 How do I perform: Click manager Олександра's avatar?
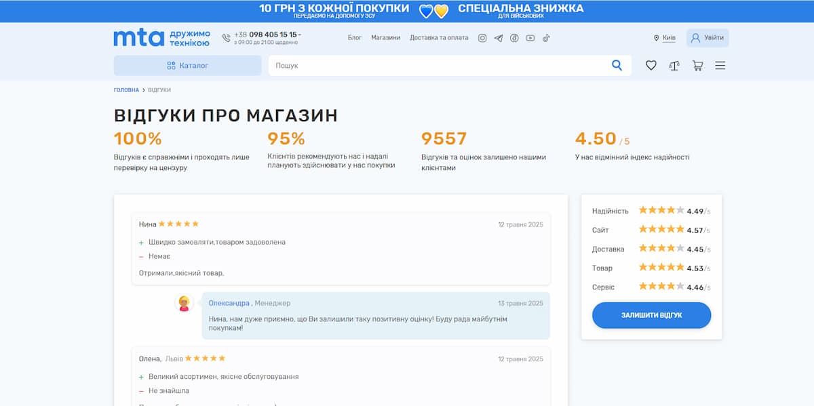[184, 303]
